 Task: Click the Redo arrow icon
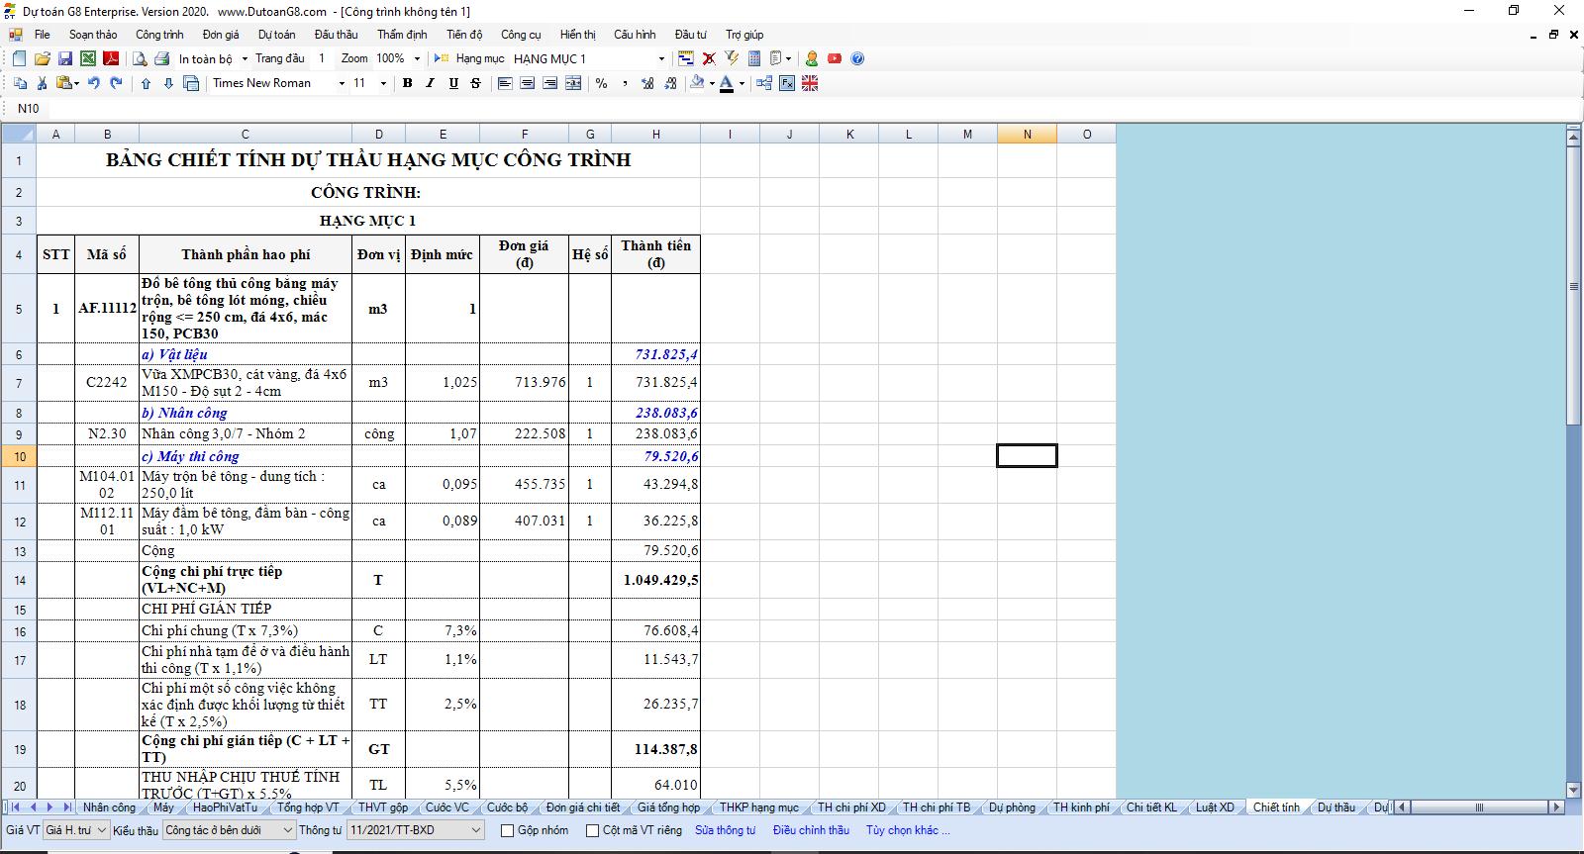[116, 83]
